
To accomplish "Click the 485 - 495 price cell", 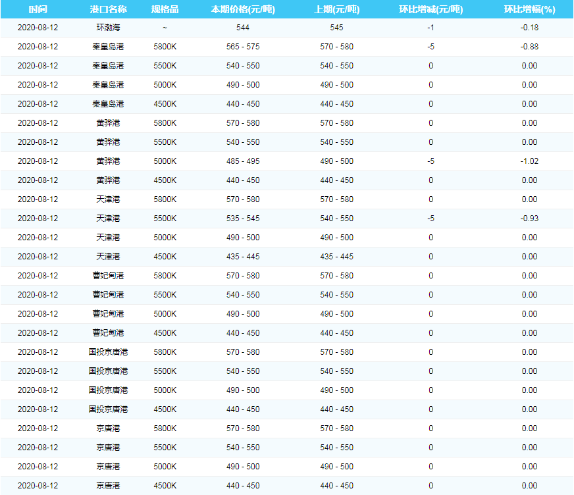I will pyautogui.click(x=242, y=161).
